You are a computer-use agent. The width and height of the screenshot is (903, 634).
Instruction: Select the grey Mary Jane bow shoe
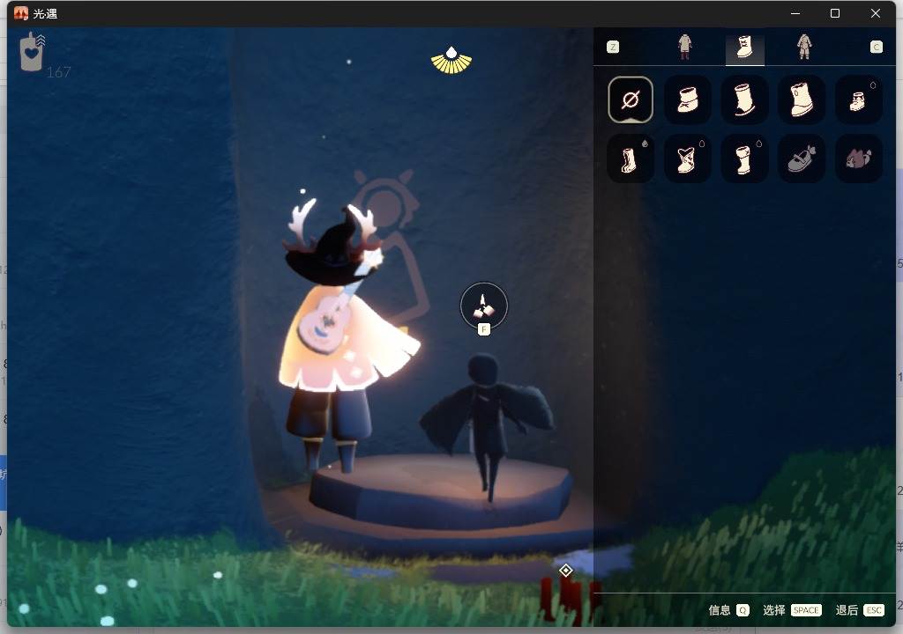(801, 158)
